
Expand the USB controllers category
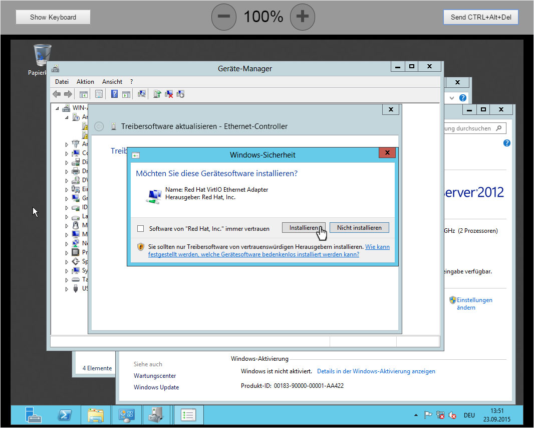pyautogui.click(x=67, y=289)
